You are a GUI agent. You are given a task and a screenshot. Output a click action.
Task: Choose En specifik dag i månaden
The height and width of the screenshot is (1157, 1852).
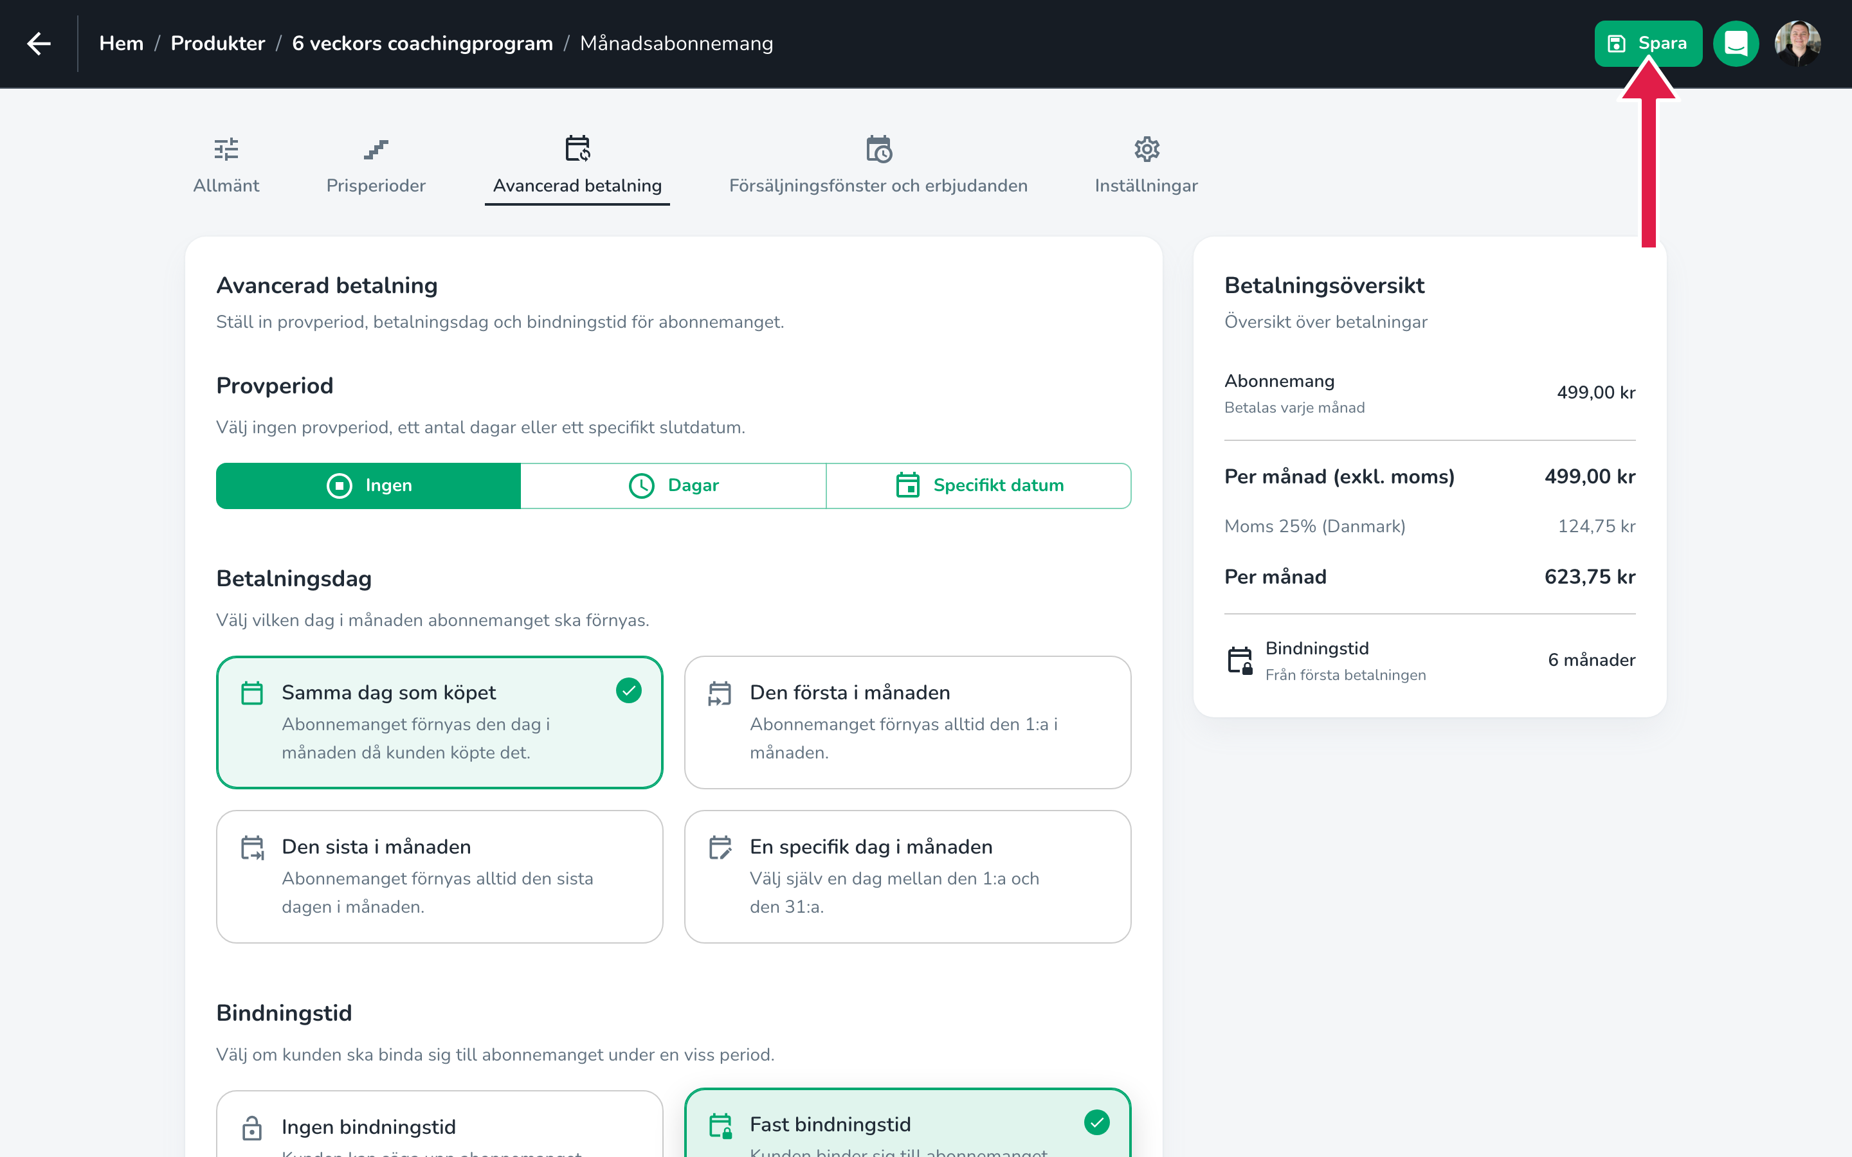(x=907, y=877)
